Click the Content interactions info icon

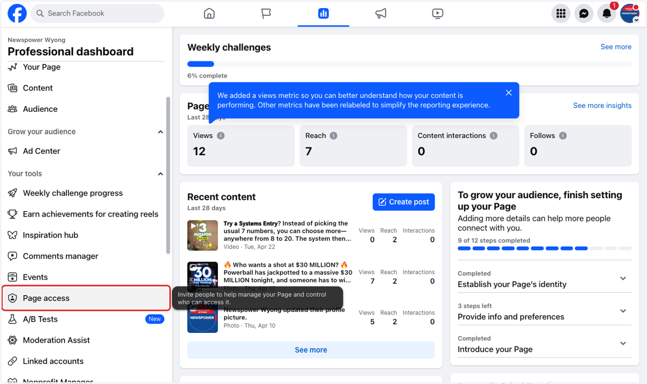tap(493, 136)
